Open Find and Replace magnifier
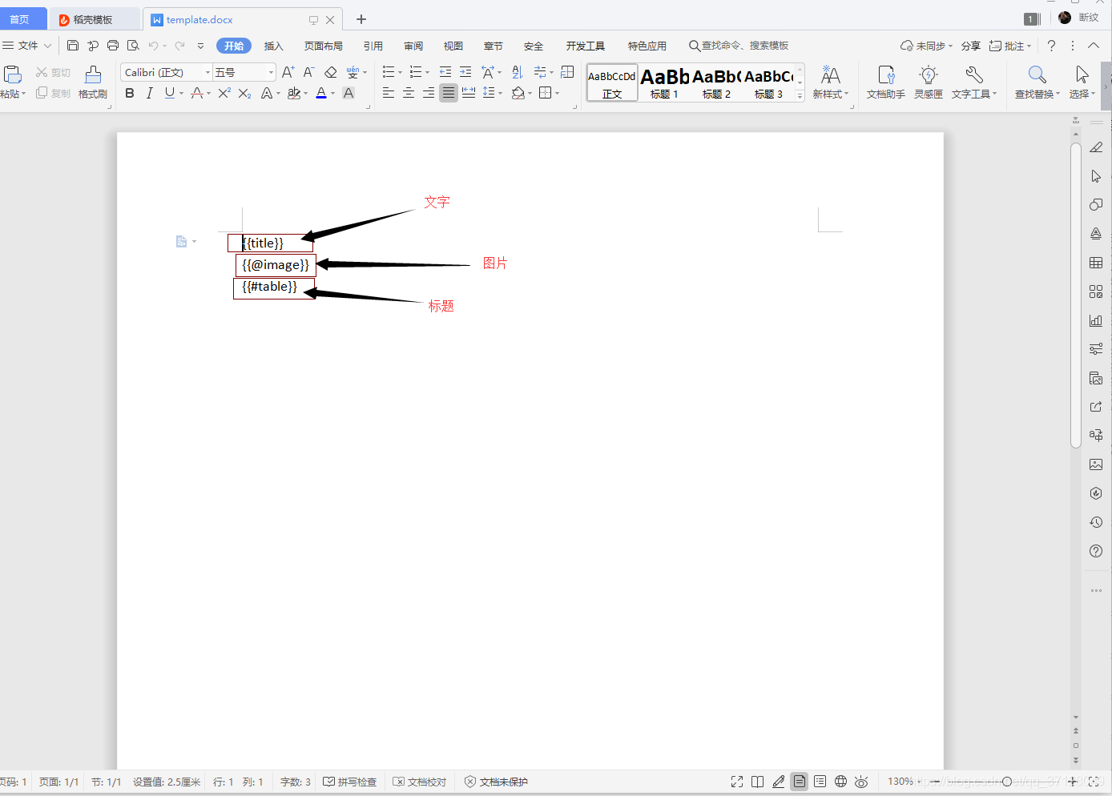The width and height of the screenshot is (1112, 796). [1037, 82]
